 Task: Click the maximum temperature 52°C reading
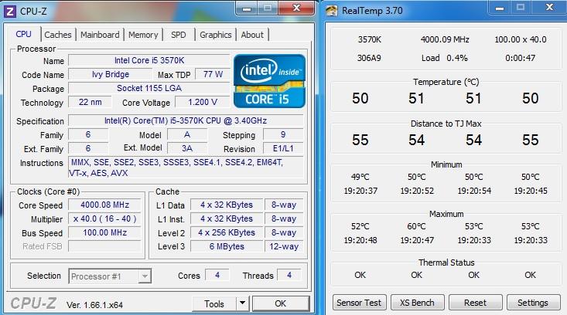pyautogui.click(x=360, y=226)
